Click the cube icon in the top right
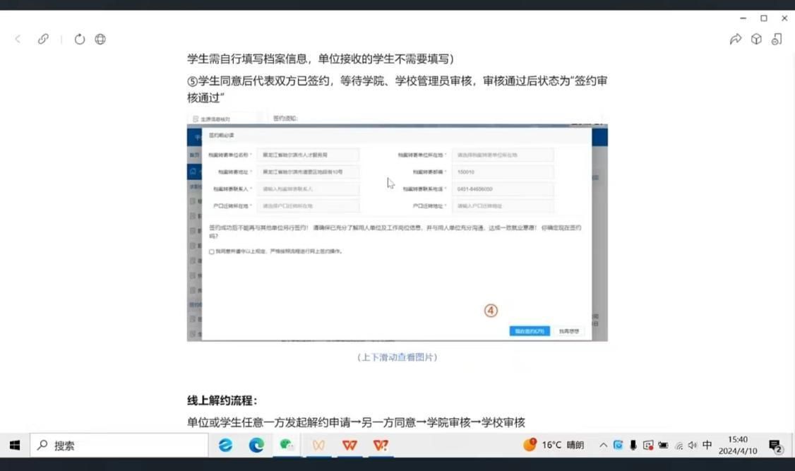The height and width of the screenshot is (471, 795). [756, 40]
